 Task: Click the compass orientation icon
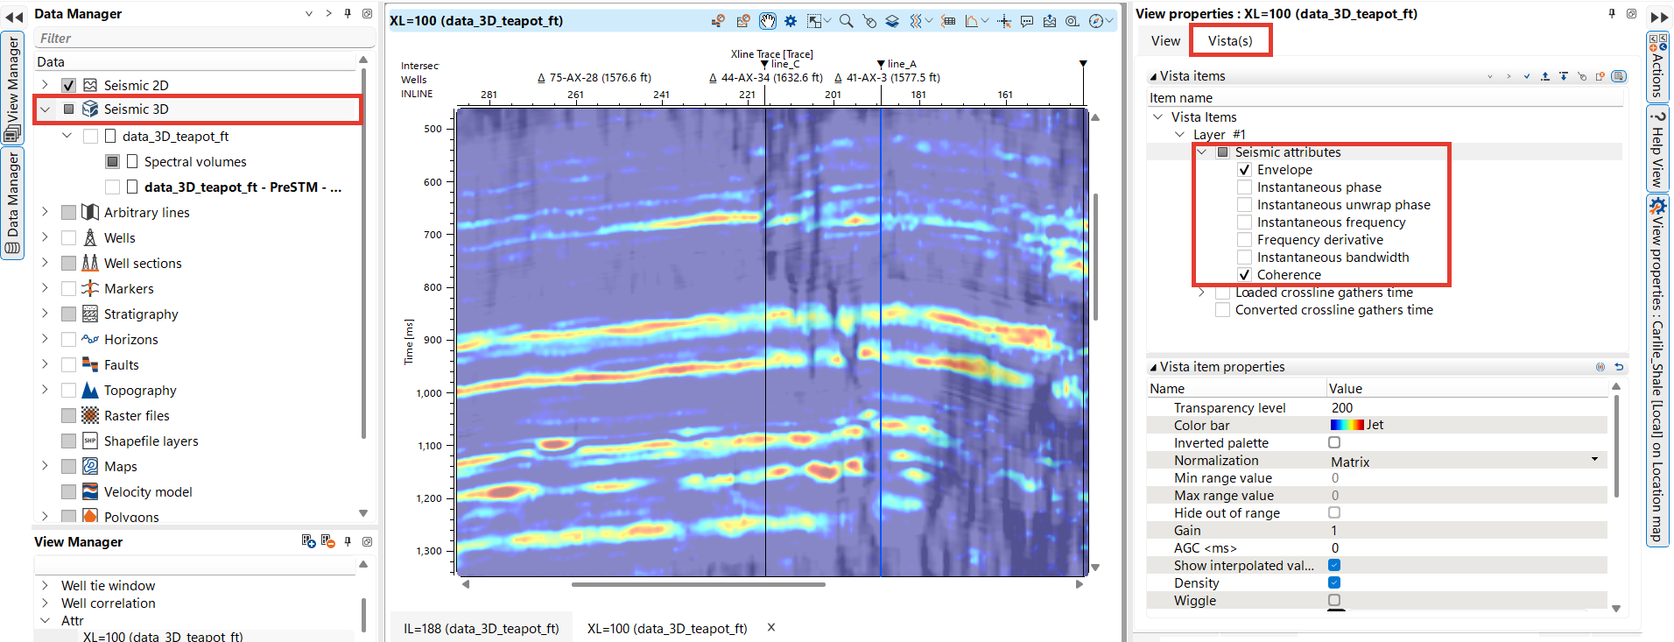pyautogui.click(x=1095, y=21)
